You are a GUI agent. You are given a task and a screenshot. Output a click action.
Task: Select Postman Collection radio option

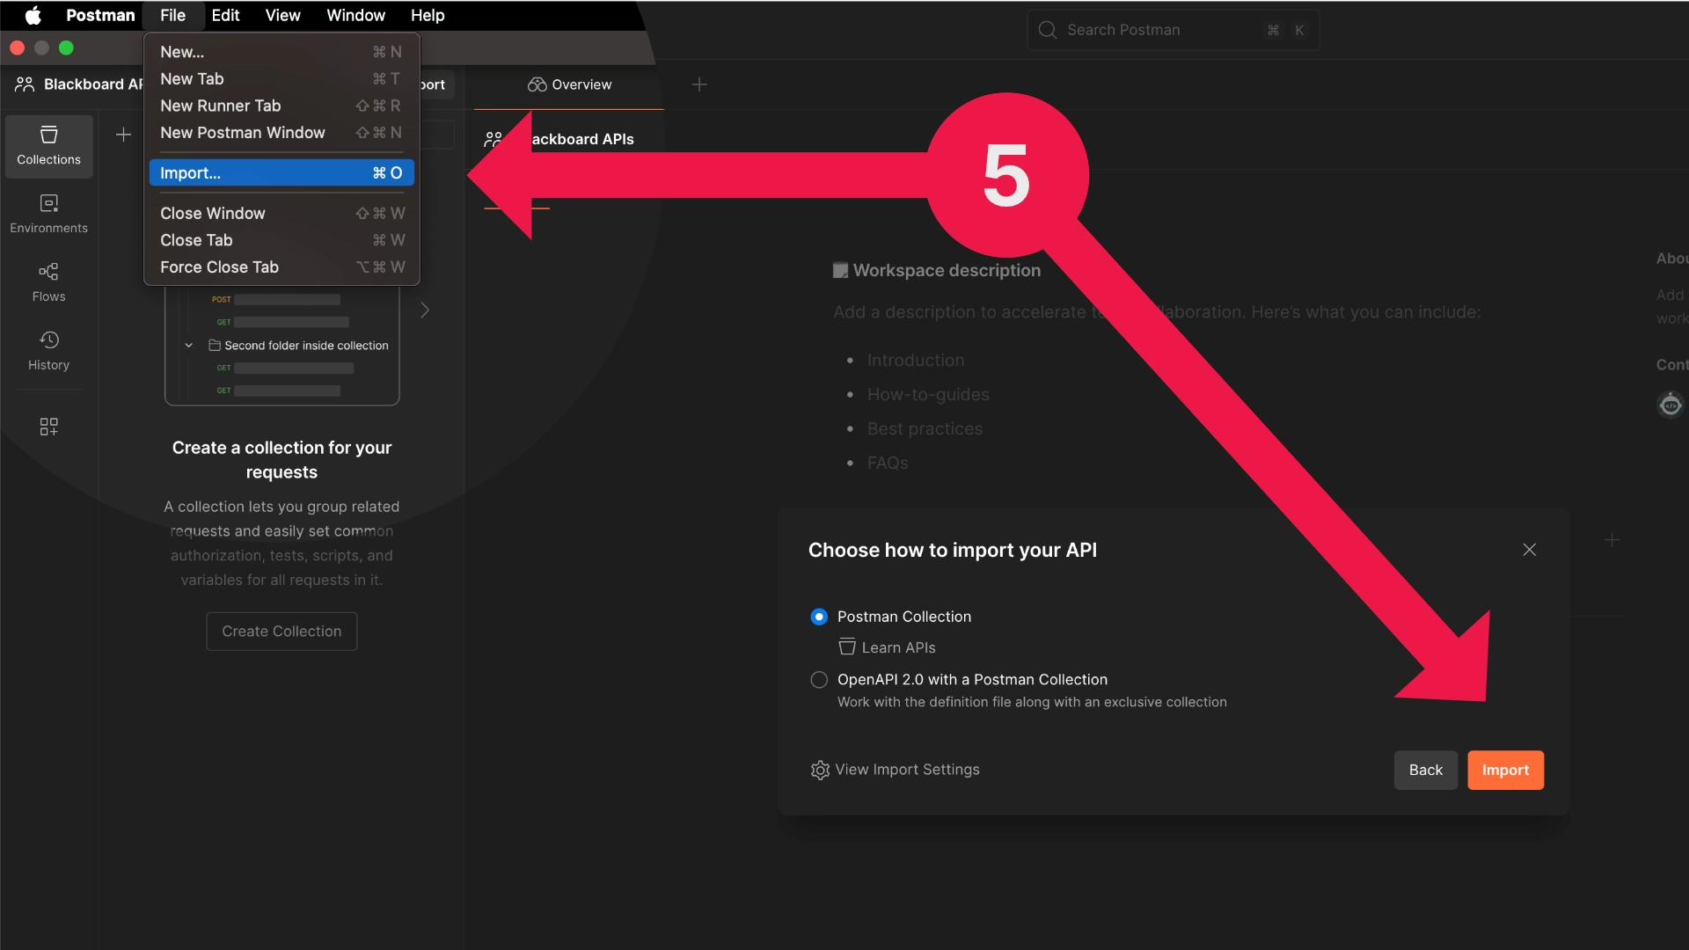click(819, 617)
